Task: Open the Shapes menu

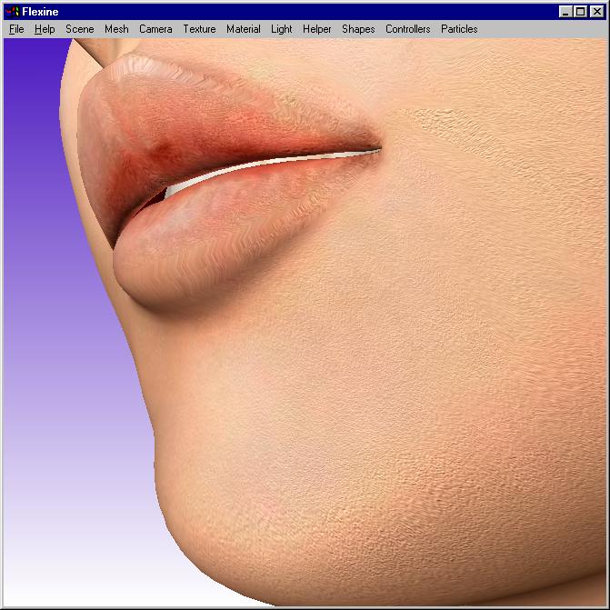Action: coord(358,29)
